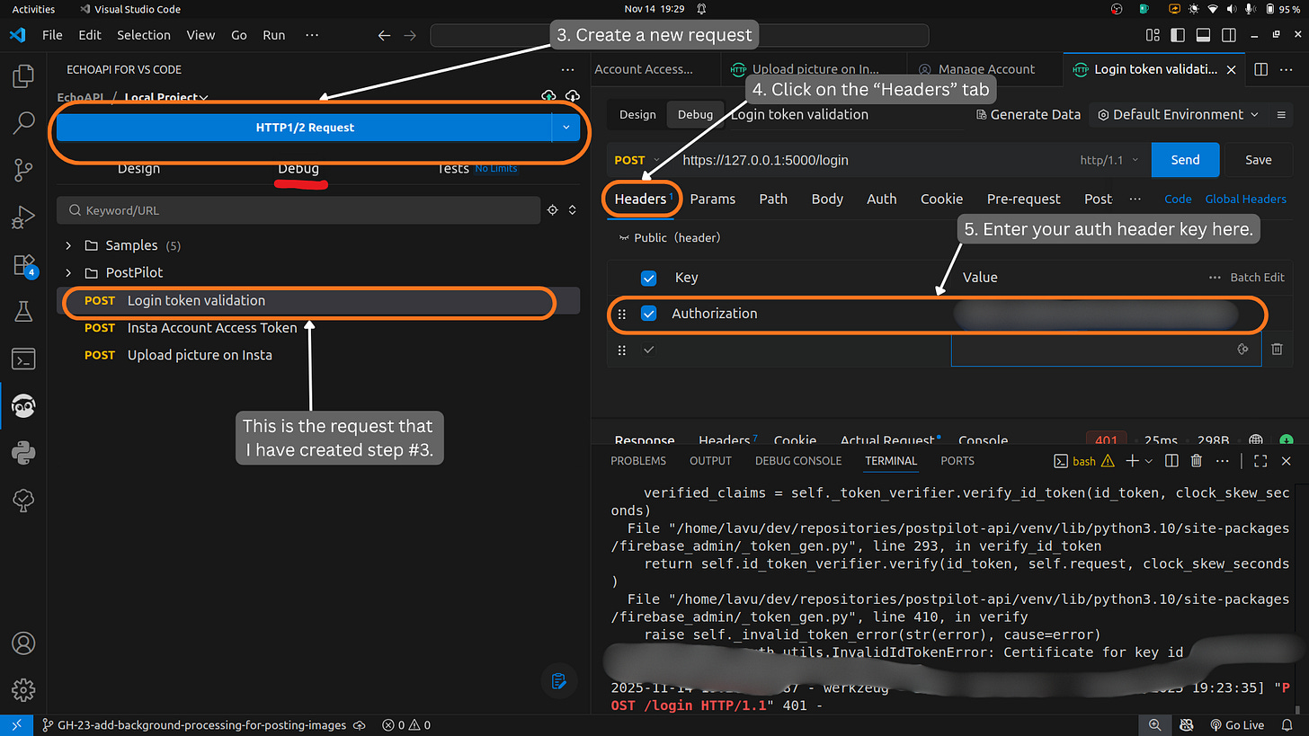The height and width of the screenshot is (736, 1309).
Task: Open the Accounts icon in activity bar
Action: coord(24,643)
